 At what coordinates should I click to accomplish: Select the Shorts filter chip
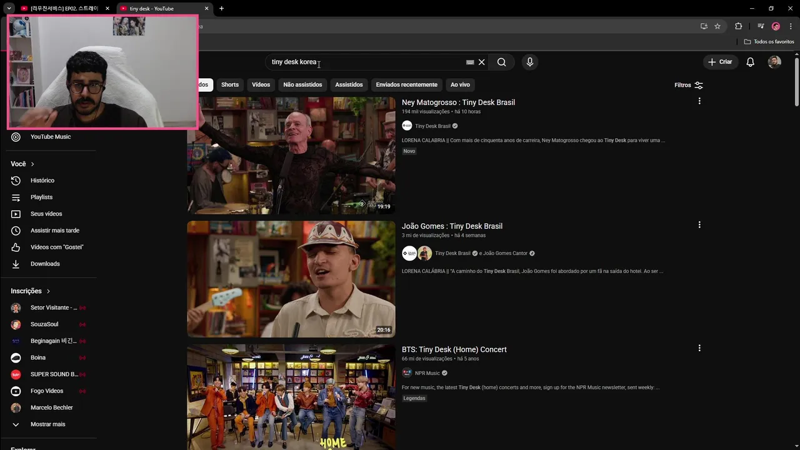point(230,85)
